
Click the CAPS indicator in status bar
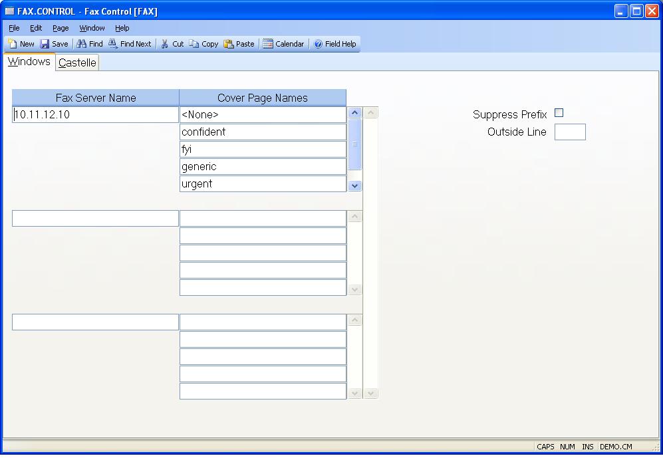pos(545,447)
